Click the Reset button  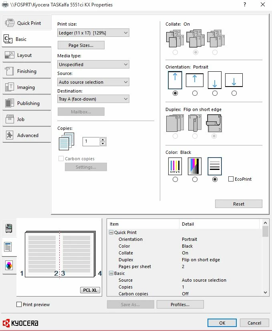tap(239, 204)
